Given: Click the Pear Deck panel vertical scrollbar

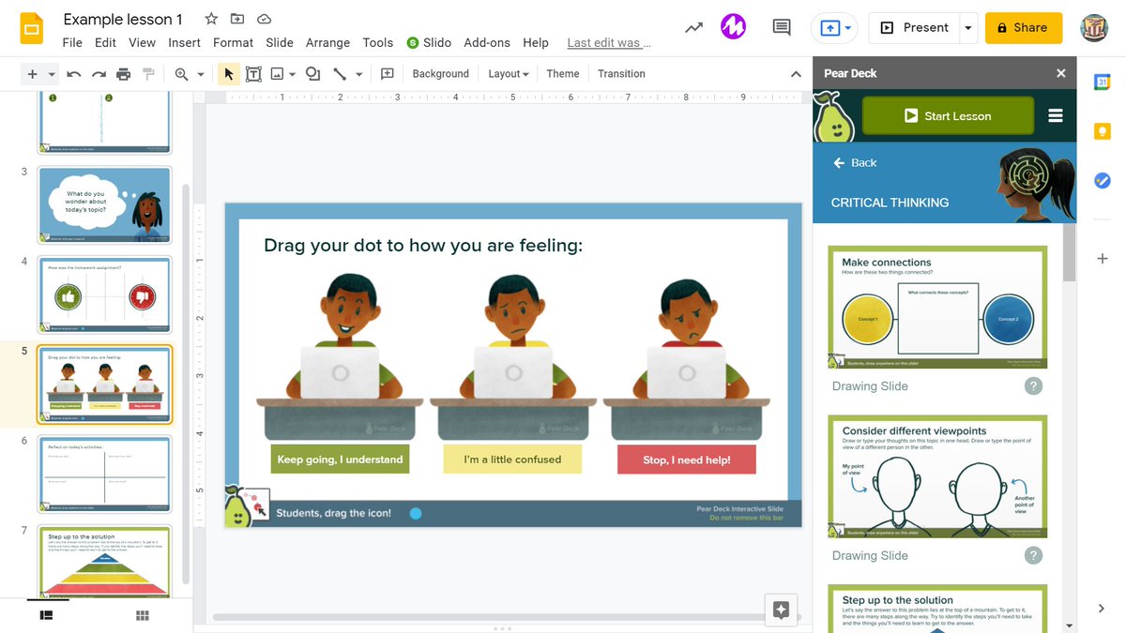Looking at the screenshot, I should (1069, 252).
